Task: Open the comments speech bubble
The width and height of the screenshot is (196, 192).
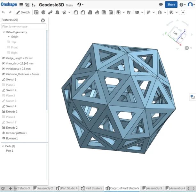Action: (161, 4)
